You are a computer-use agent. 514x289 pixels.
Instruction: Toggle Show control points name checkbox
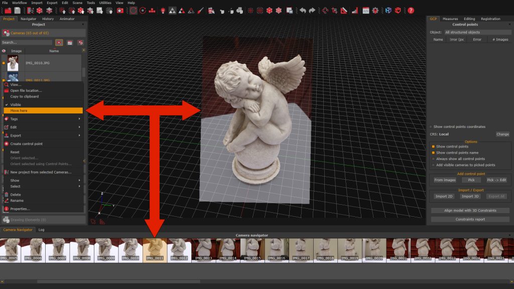point(433,153)
